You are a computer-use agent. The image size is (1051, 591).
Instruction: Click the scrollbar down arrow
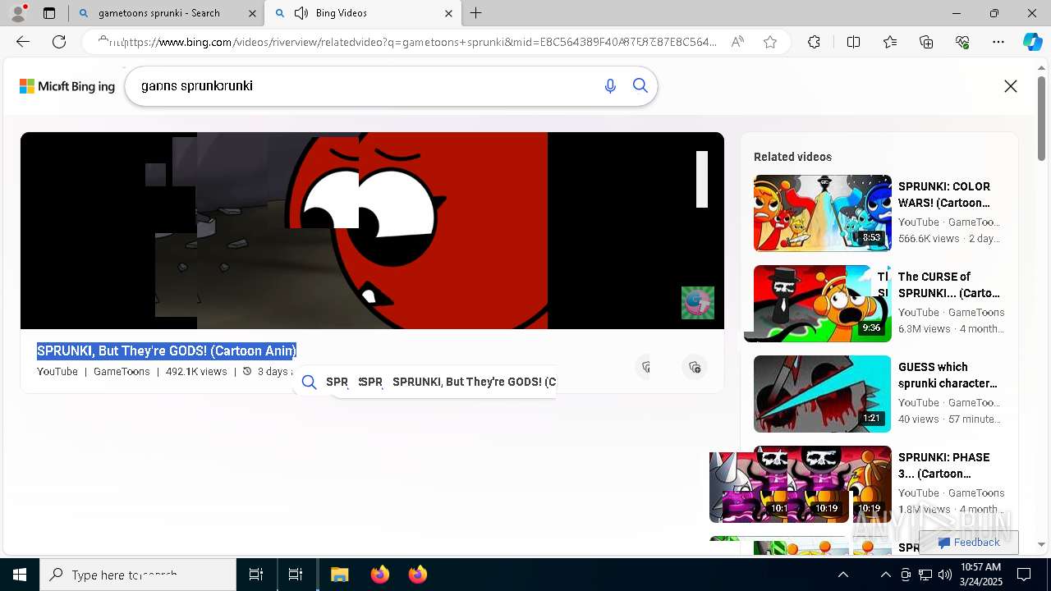click(x=1042, y=544)
